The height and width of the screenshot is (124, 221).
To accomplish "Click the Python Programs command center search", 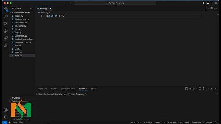I will tap(115, 3).
